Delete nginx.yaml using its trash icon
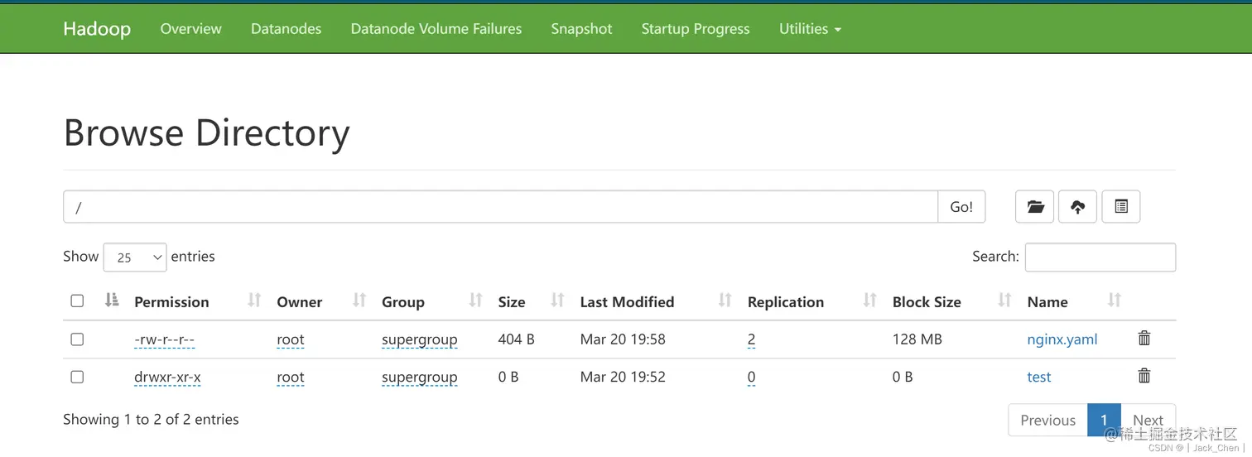This screenshot has height=457, width=1252. 1144,338
